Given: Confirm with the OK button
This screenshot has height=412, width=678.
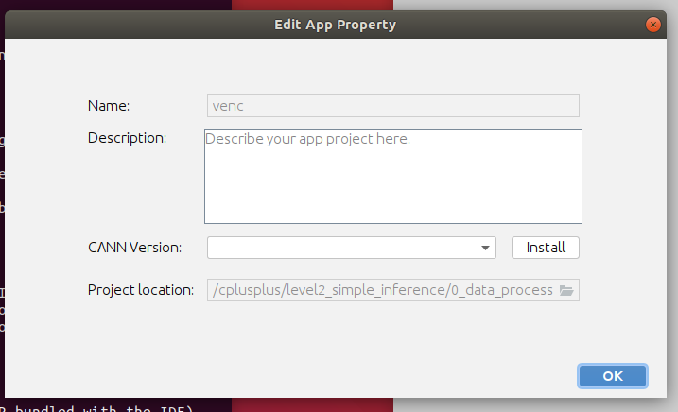Looking at the screenshot, I should pyautogui.click(x=613, y=376).
